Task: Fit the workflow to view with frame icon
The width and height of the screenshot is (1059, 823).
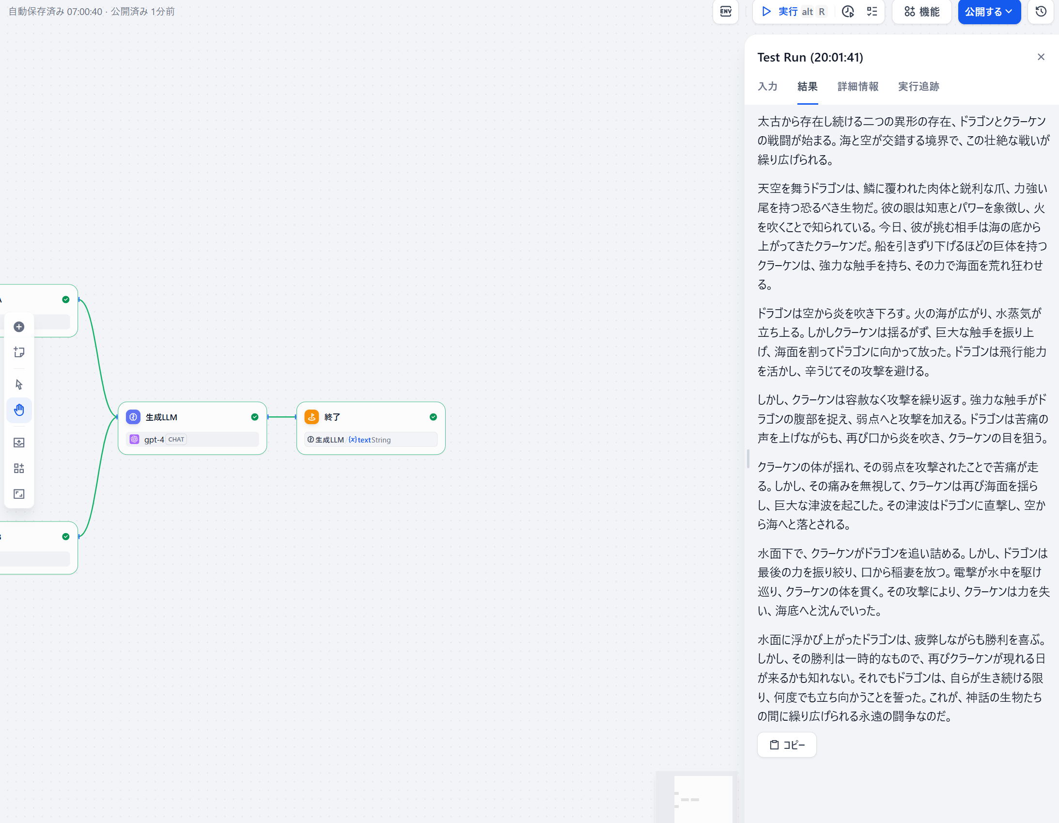Action: [19, 494]
